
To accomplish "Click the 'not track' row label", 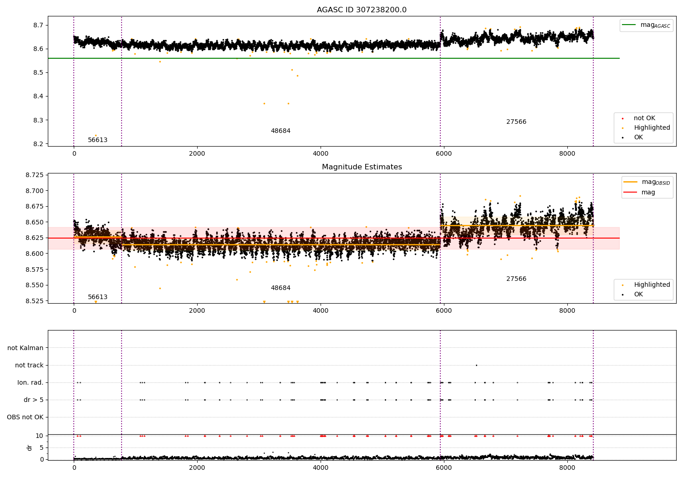I will coord(29,366).
